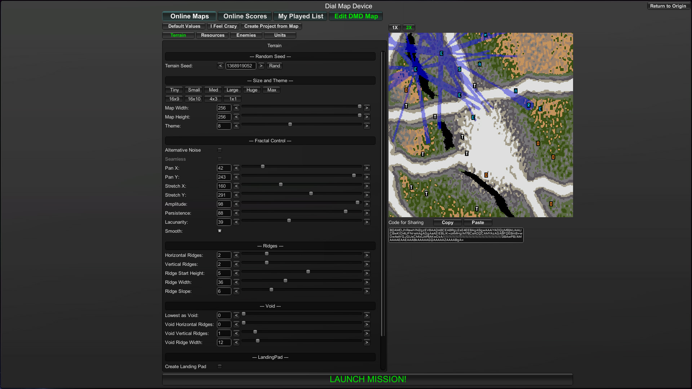The image size is (692, 389).
Task: Click the Amplitude increase arrow
Action: click(x=367, y=204)
